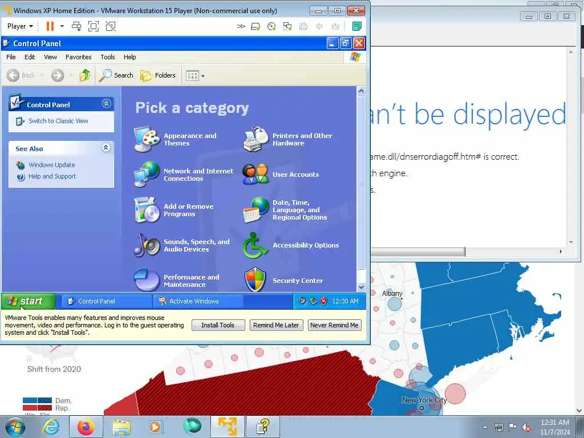
Task: Open Help and Support link
Action: (52, 177)
